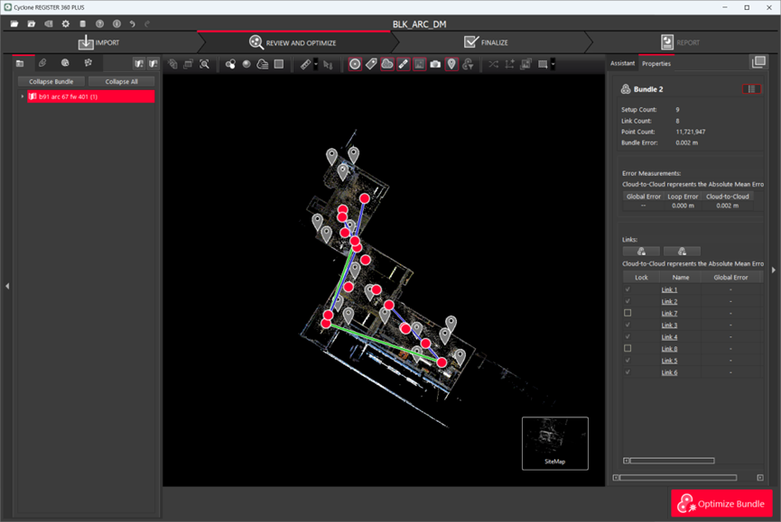The width and height of the screenshot is (781, 522).
Task: Expand the b91 arc 67 fw 401 tree item
Action: tap(23, 96)
